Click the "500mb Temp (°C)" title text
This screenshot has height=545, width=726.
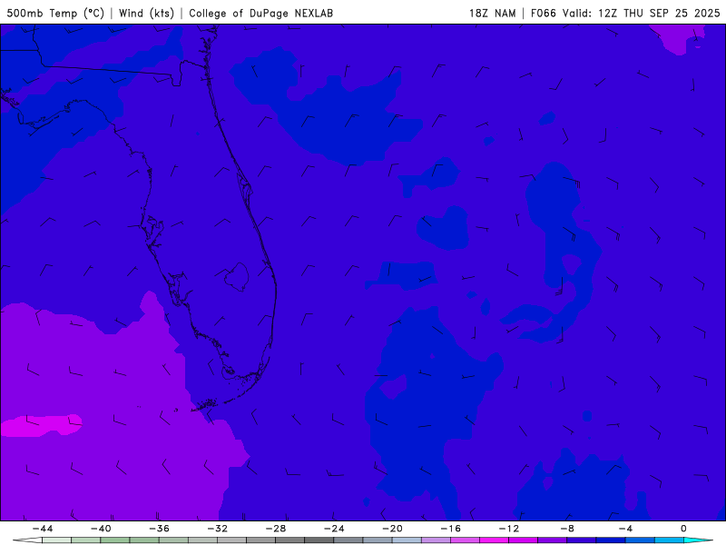click(55, 13)
